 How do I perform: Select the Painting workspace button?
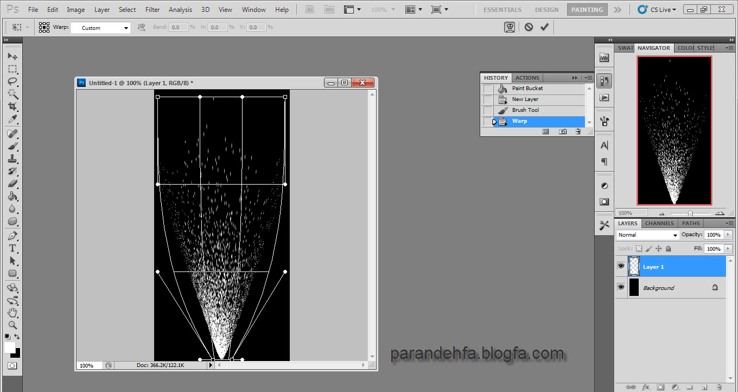587,10
